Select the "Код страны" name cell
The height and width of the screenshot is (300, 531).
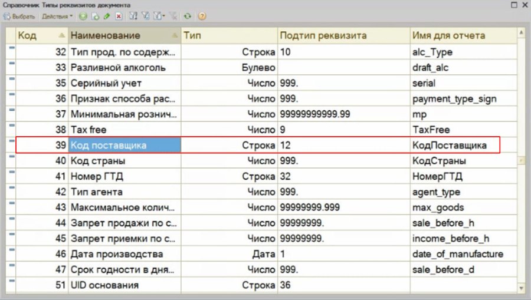coord(124,161)
